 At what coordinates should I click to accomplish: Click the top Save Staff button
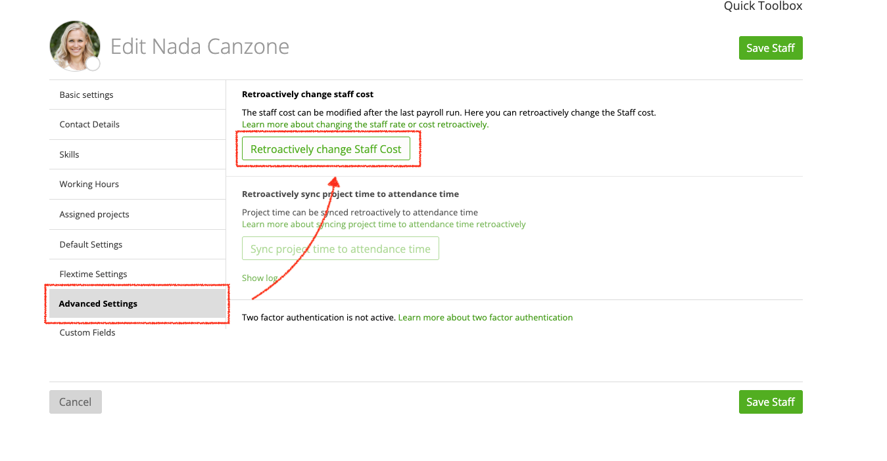click(771, 48)
